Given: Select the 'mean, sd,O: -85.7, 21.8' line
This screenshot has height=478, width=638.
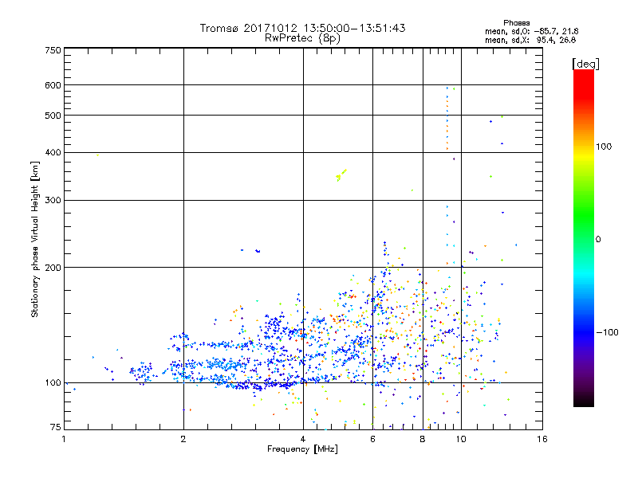Looking at the screenshot, I should pyautogui.click(x=531, y=31).
